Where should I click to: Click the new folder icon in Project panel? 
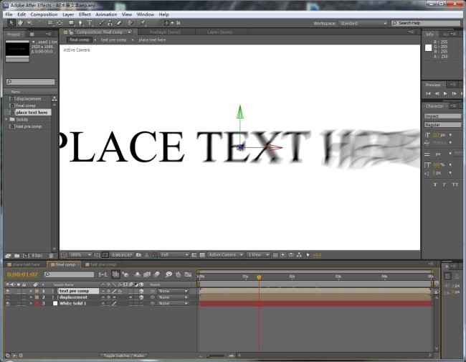[x=17, y=256]
